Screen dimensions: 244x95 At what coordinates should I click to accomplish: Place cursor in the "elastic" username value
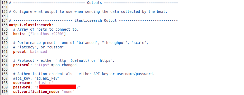[x=44, y=83]
